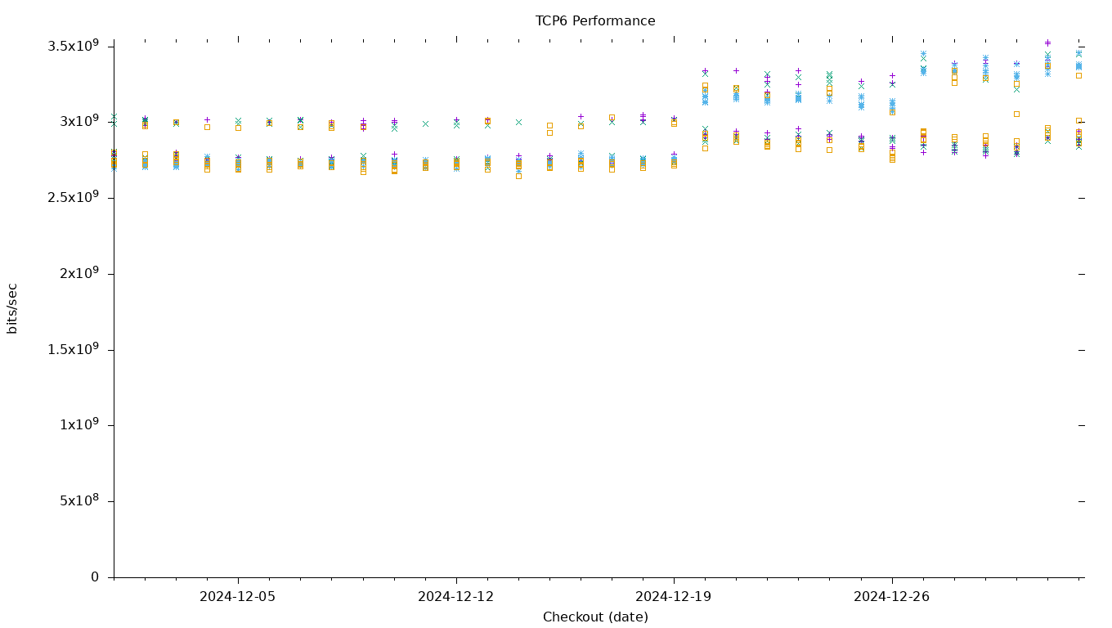Click the 2x10^9 y-axis value
Image resolution: width=1112 pixels, height=628 pixels.
(x=78, y=272)
